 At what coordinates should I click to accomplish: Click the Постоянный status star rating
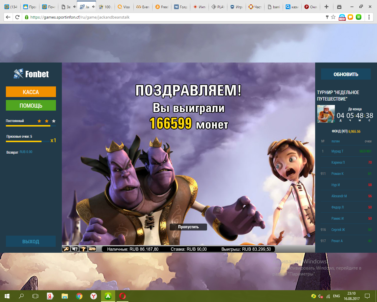[x=47, y=121]
